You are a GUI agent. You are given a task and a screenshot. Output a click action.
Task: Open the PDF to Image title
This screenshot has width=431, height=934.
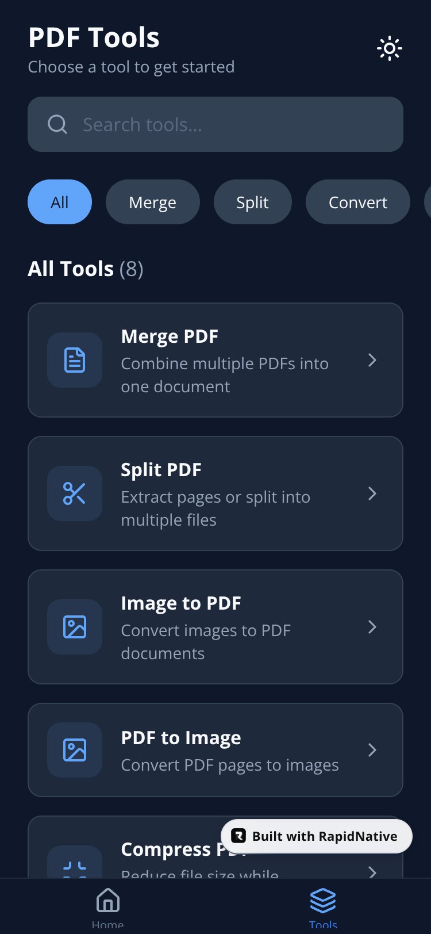(181, 737)
